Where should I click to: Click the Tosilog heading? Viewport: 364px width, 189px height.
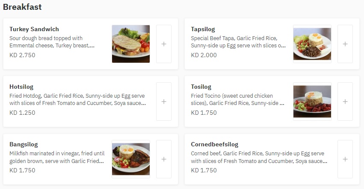click(201, 87)
